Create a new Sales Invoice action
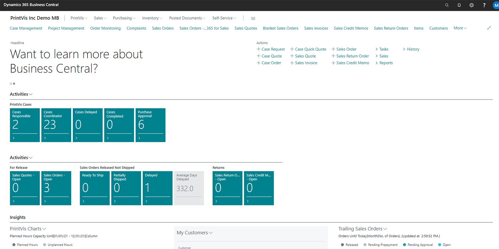 point(304,63)
